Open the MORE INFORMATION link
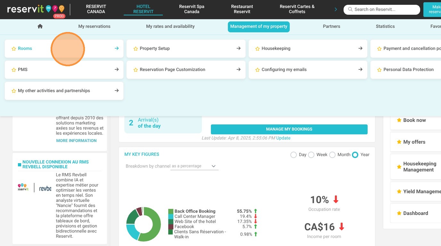The height and width of the screenshot is (246, 441). (76, 141)
